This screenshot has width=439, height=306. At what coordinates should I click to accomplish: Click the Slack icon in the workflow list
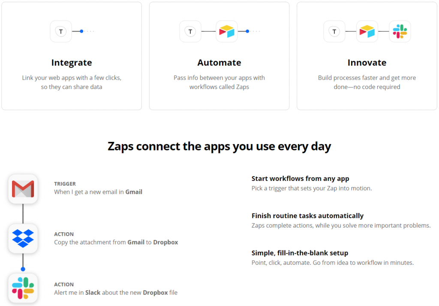23,288
